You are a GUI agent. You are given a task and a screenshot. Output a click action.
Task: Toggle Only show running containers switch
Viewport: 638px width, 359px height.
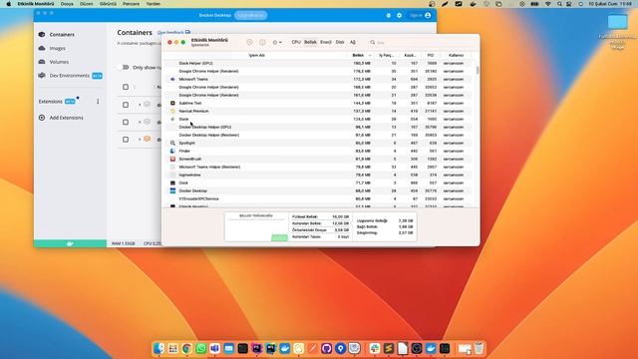click(125, 67)
